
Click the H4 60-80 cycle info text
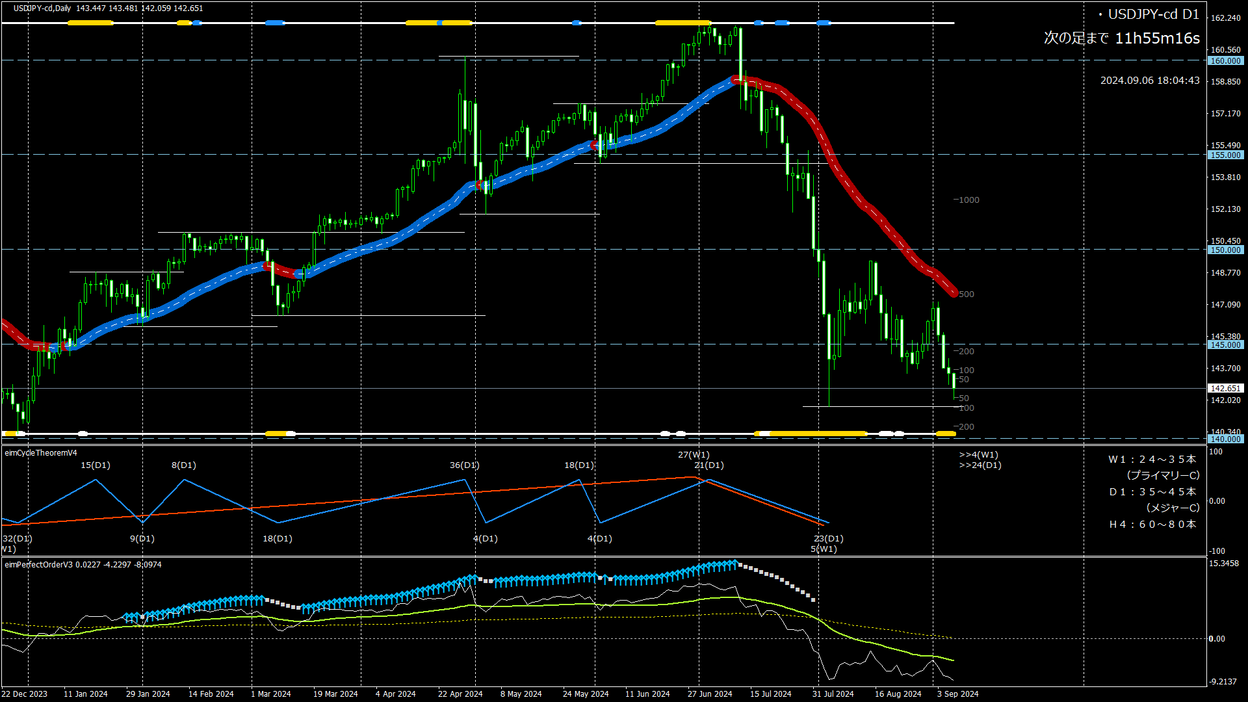(1152, 524)
